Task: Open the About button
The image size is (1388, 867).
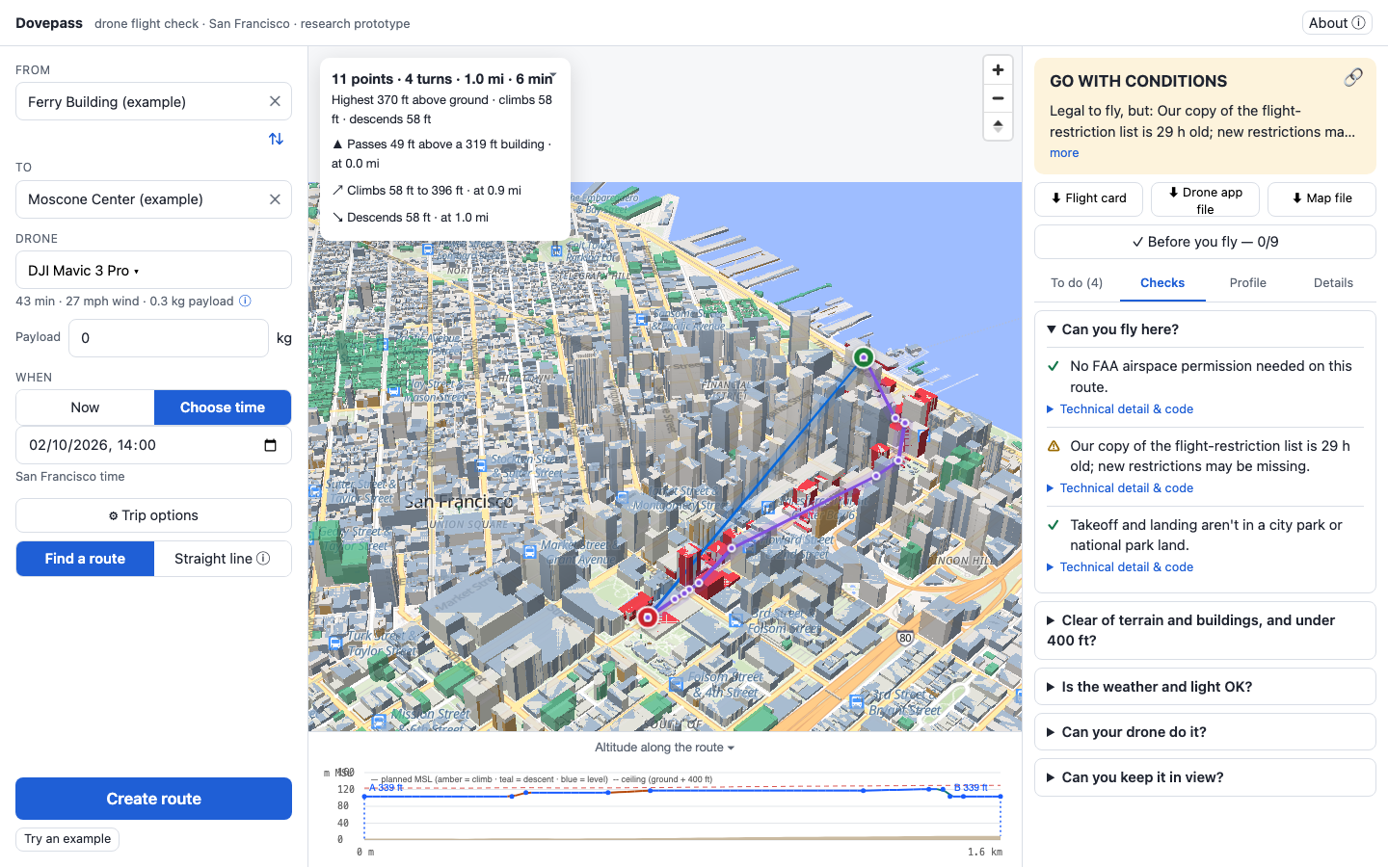Action: coord(1336,23)
